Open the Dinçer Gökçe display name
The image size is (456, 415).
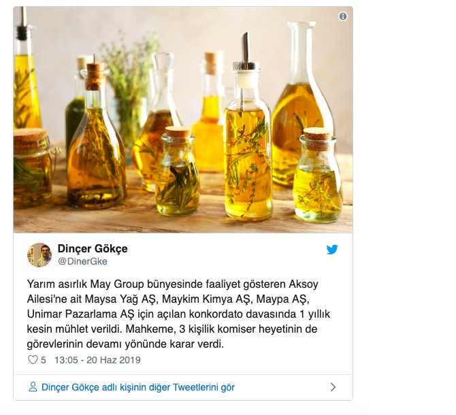tap(93, 248)
